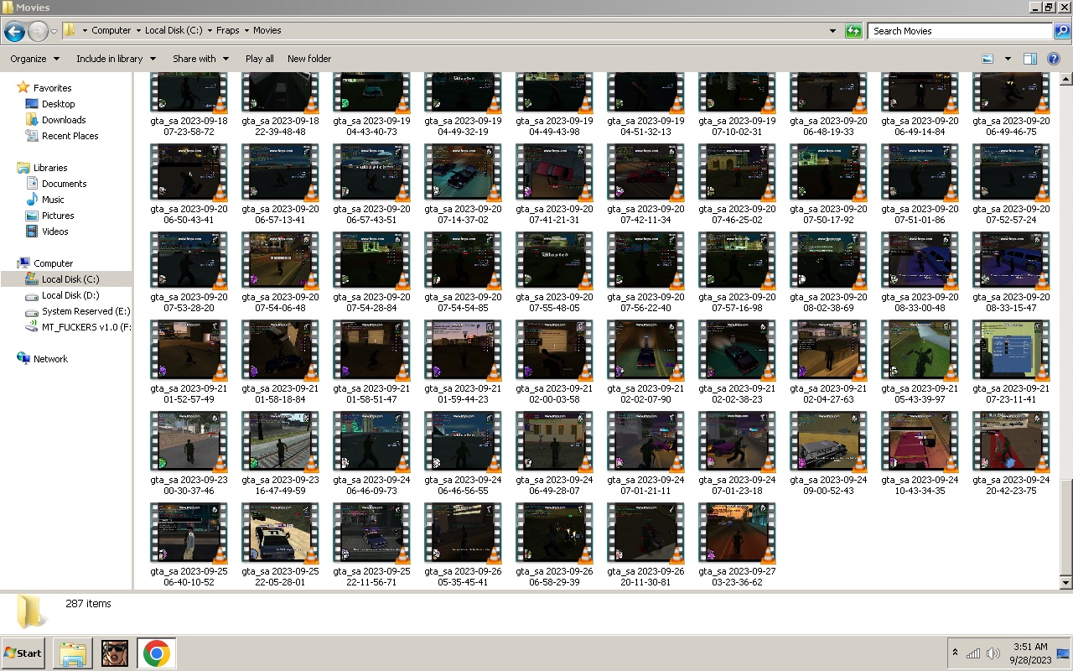Screen dimensions: 1073x671
Task: Select video gta_sa 2023-09-20 07-14-37-02
Action: [x=463, y=184]
